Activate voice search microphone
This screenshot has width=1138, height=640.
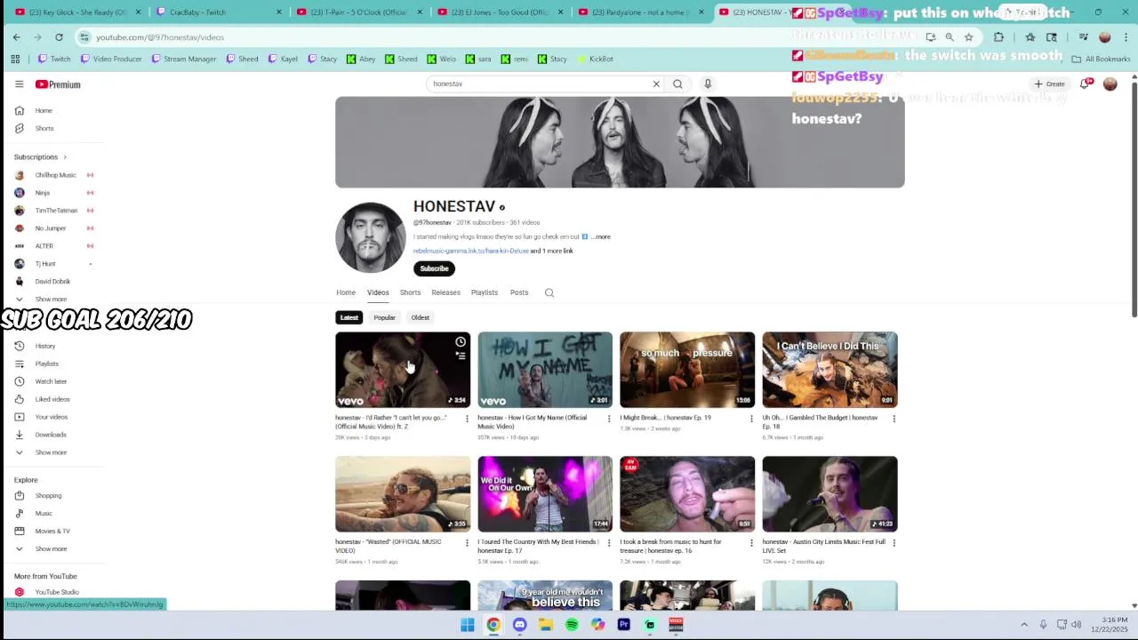pyautogui.click(x=708, y=84)
